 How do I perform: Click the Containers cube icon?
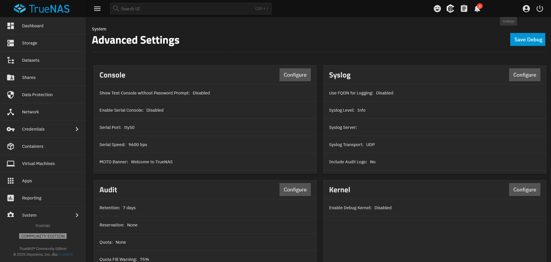(11, 146)
